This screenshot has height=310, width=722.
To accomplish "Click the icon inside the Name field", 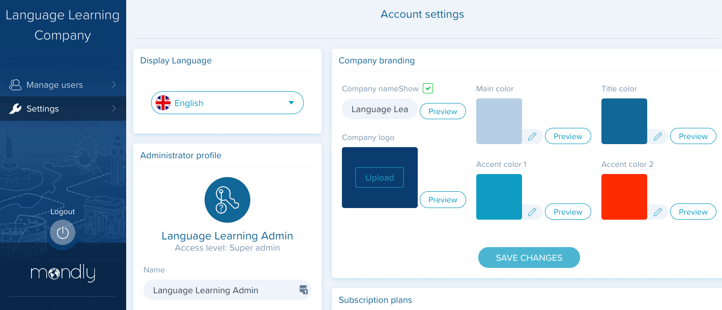I will click(303, 290).
